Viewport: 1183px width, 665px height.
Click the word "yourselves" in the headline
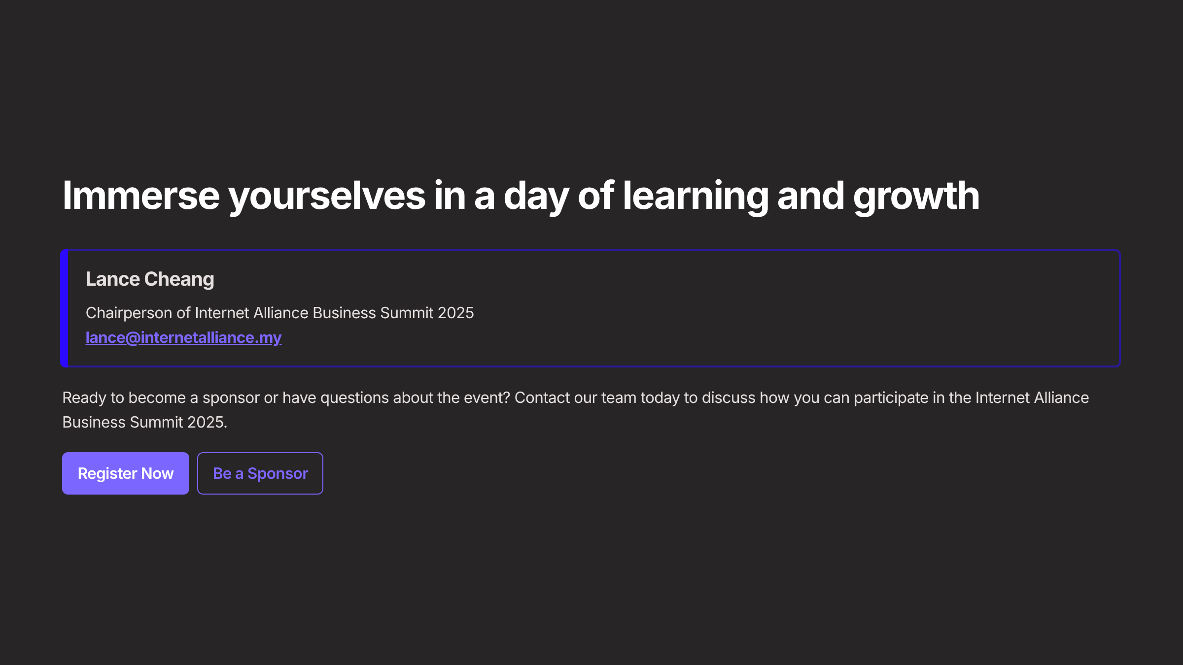[326, 196]
